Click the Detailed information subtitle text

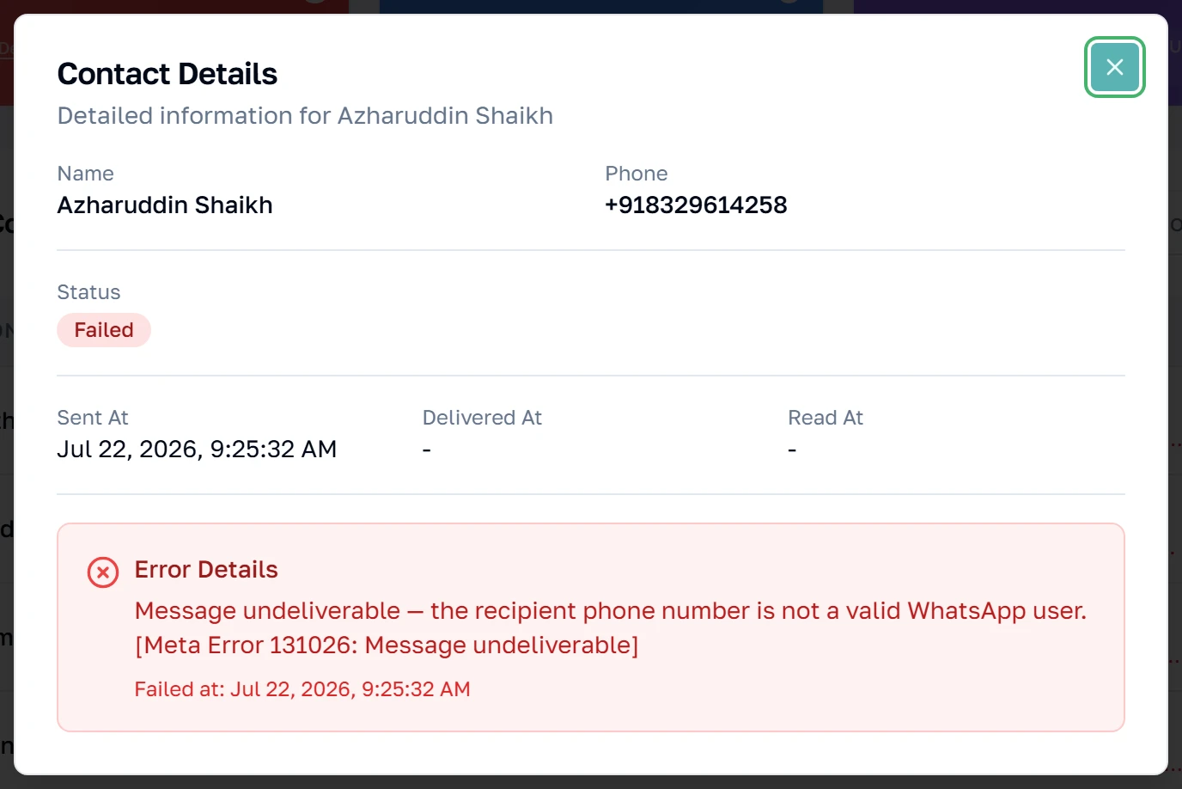tap(305, 115)
